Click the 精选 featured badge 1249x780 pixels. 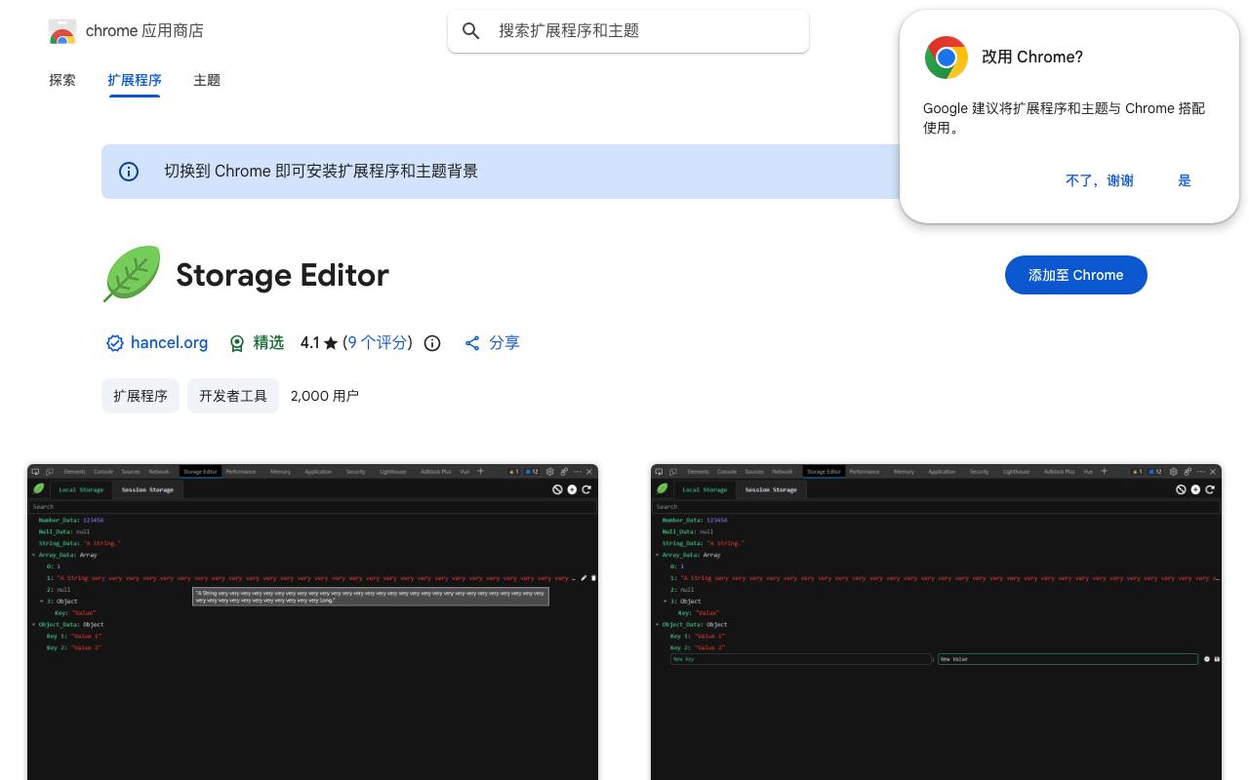click(x=257, y=343)
